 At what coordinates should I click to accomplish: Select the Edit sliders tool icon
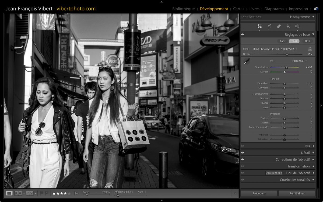click(259, 26)
